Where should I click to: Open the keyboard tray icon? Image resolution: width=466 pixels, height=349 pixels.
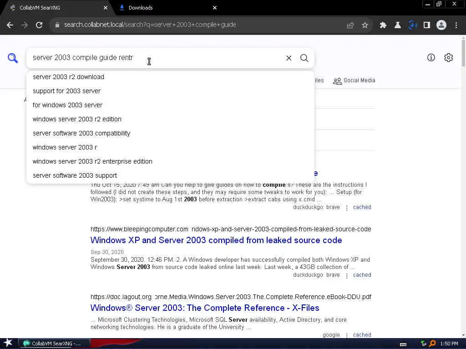tap(403, 344)
